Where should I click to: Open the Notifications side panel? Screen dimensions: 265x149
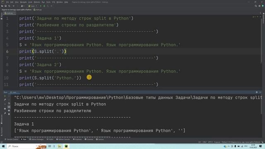[x=263, y=18]
